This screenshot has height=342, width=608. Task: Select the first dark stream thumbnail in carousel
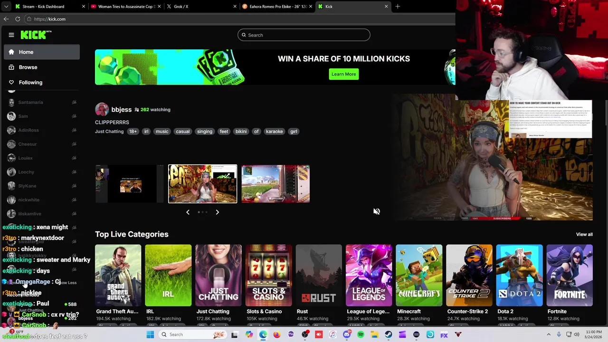[129, 184]
